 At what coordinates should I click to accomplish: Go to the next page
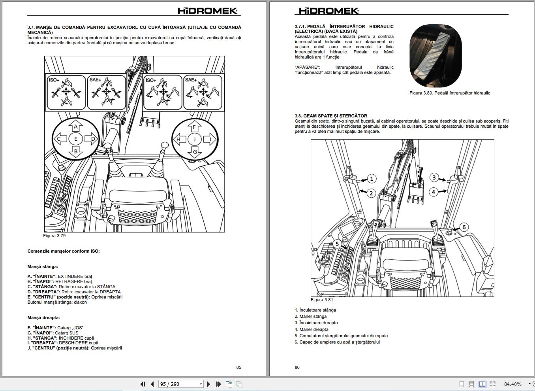click(209, 384)
